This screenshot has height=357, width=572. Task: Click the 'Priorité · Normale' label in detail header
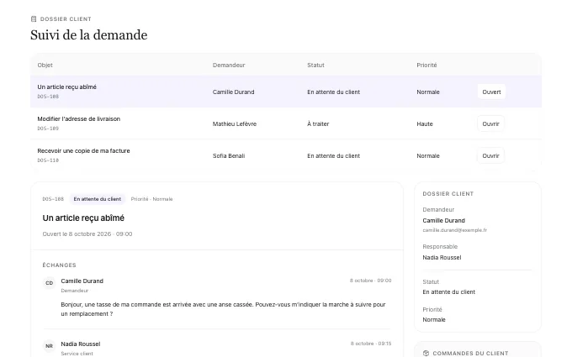click(151, 199)
